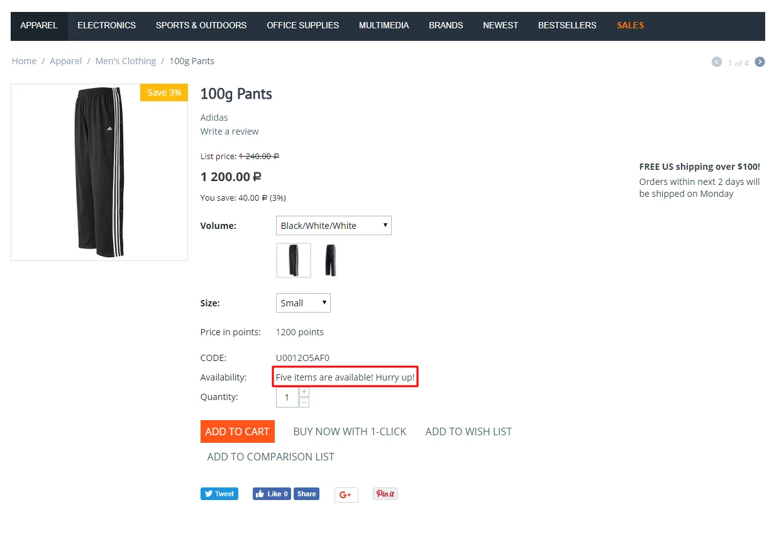Go to the next product arrow

(760, 62)
